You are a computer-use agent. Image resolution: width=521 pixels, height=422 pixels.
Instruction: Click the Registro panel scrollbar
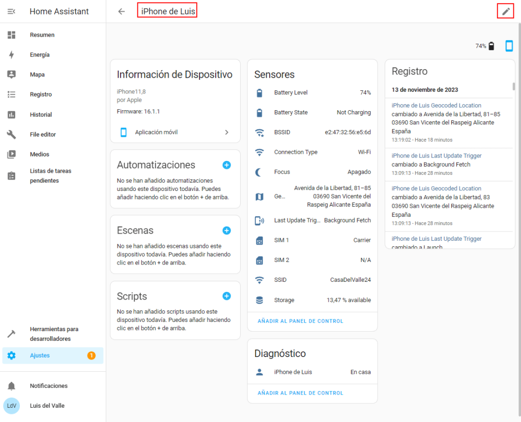pyautogui.click(x=513, y=87)
